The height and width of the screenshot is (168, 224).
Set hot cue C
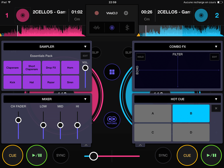pos(153,132)
